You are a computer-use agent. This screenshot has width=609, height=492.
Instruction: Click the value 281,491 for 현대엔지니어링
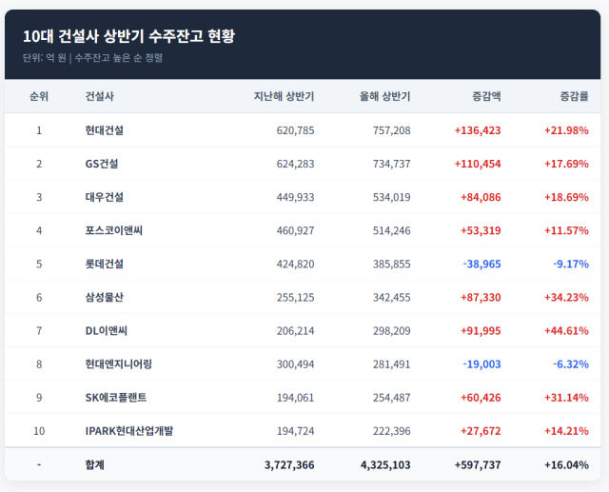391,364
